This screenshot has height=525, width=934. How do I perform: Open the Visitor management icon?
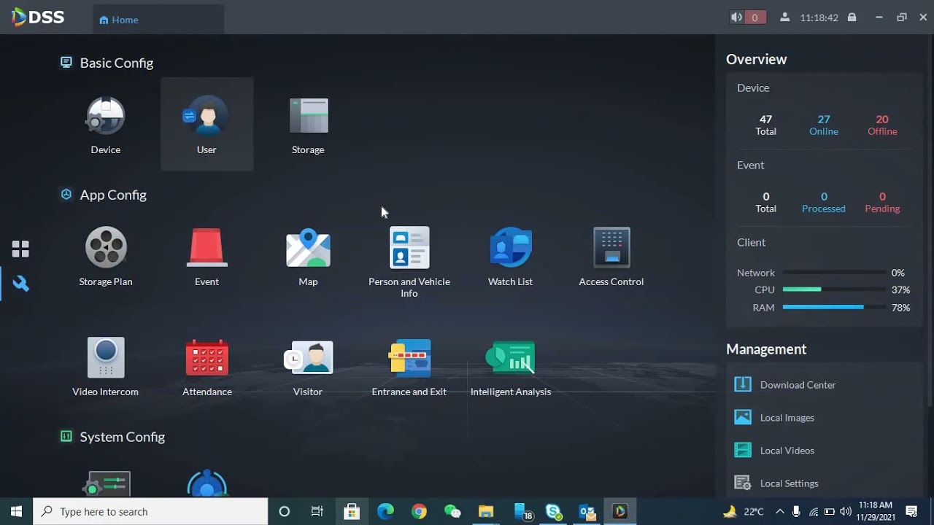pos(308,358)
